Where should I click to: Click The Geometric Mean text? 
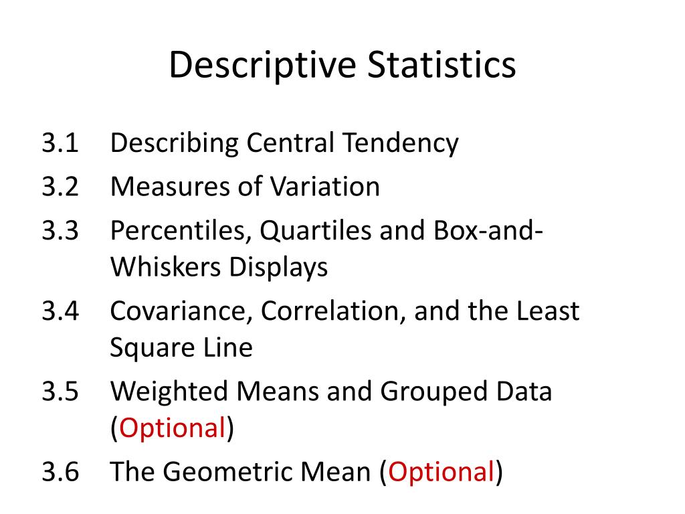pyautogui.click(x=240, y=472)
